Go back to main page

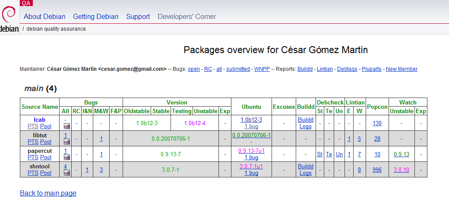tap(48, 193)
